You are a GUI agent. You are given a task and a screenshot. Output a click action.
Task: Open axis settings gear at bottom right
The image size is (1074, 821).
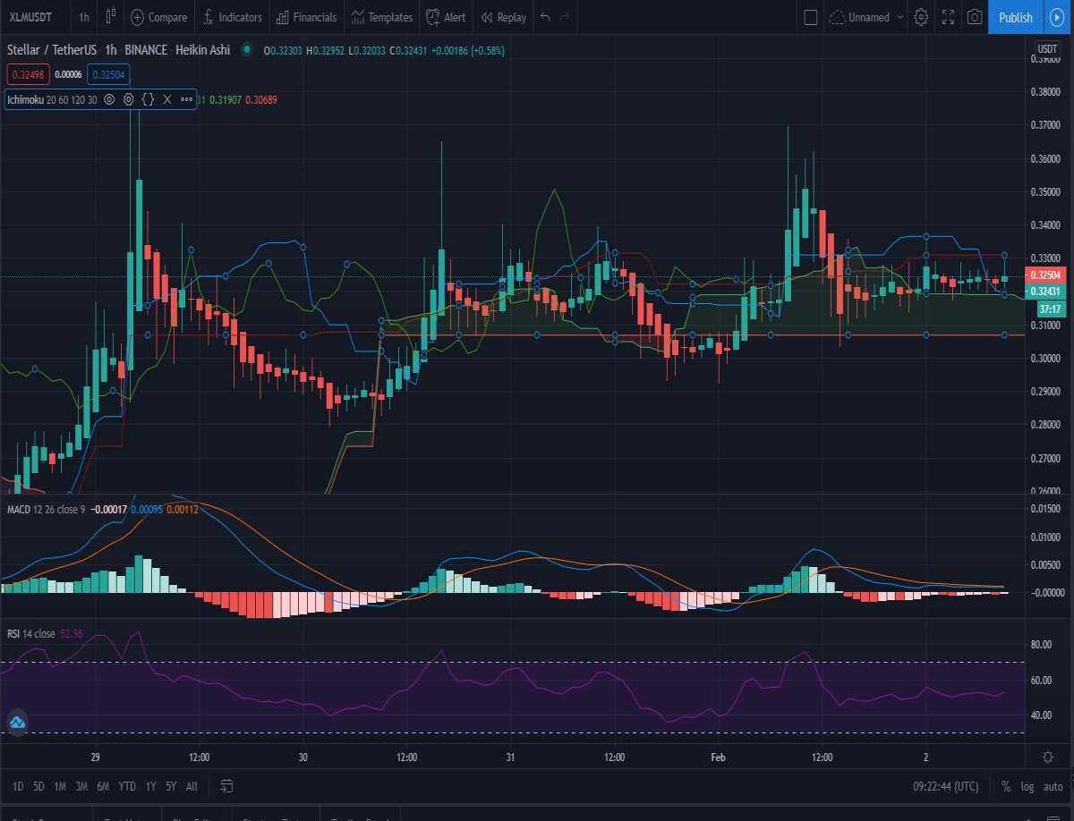click(x=1047, y=757)
